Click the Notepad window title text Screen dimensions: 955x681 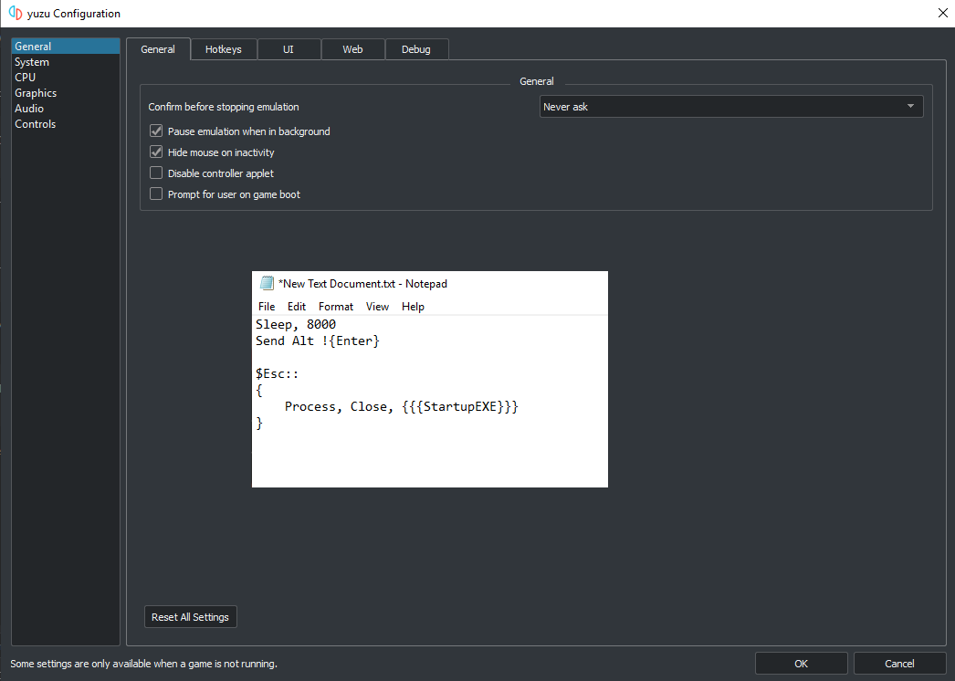click(363, 283)
